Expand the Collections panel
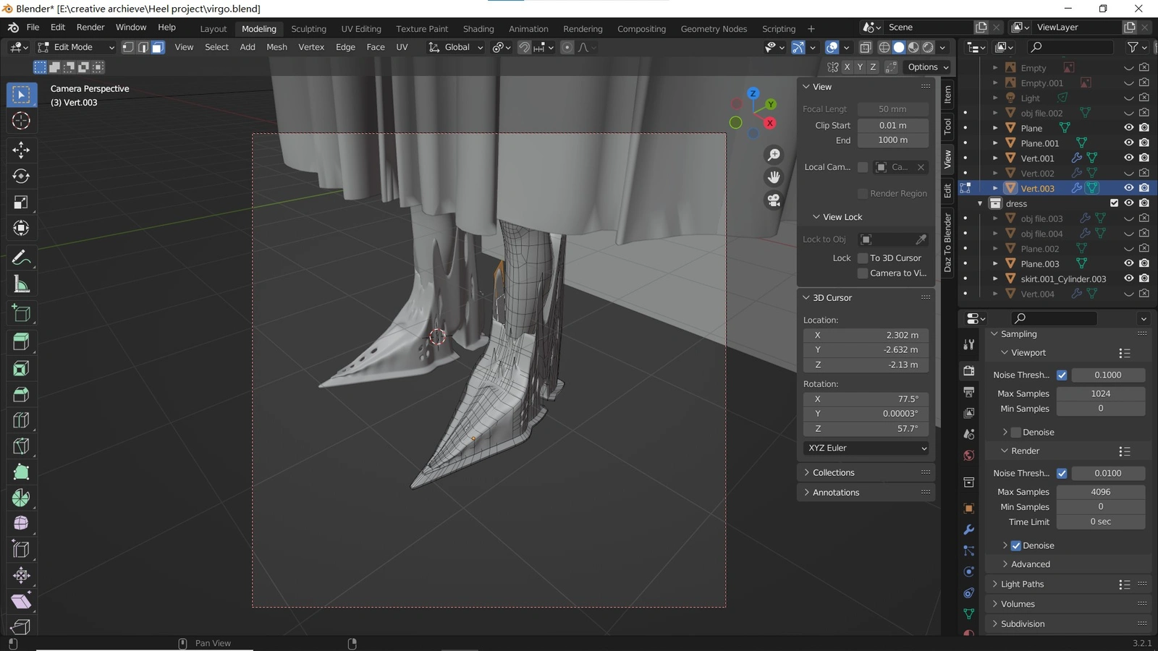Image resolution: width=1158 pixels, height=651 pixels. 833,472
